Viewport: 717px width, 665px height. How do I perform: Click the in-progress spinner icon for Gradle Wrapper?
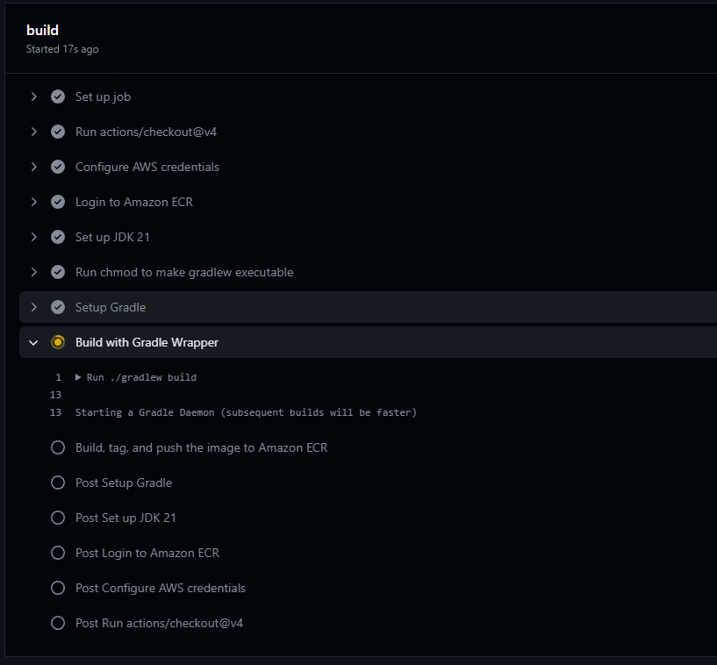pos(58,342)
